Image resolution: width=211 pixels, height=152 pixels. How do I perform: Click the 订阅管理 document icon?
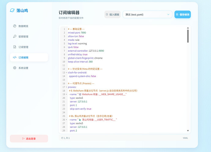15,47
